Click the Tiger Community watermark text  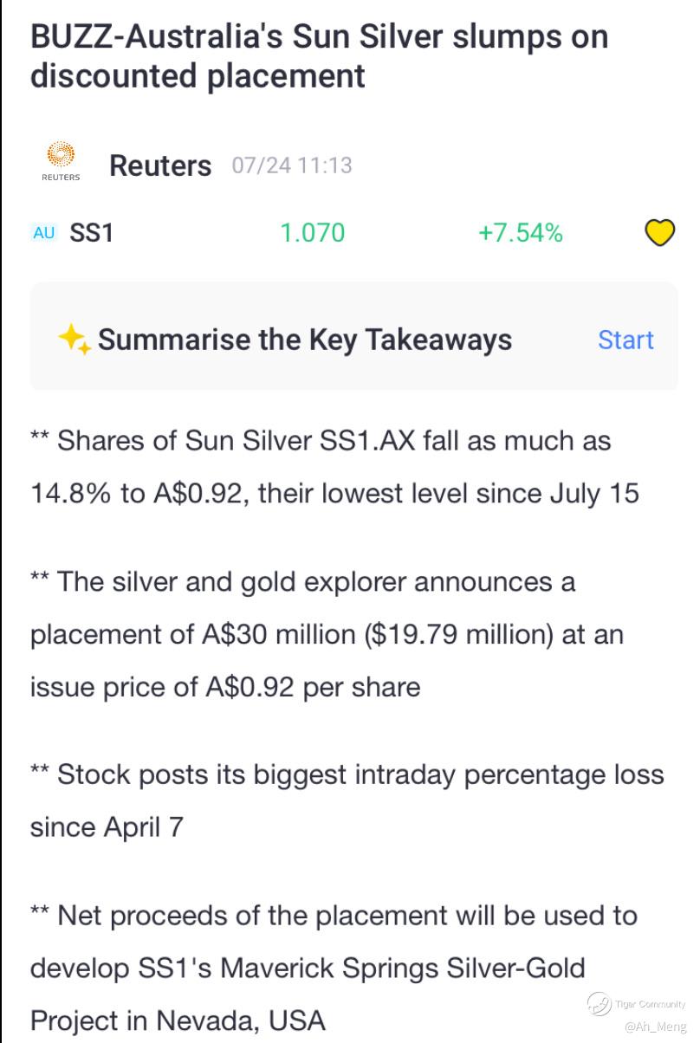(x=650, y=1004)
